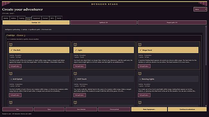Select the Magic tab
The height and width of the screenshot is (117, 209).
[x=29, y=19]
